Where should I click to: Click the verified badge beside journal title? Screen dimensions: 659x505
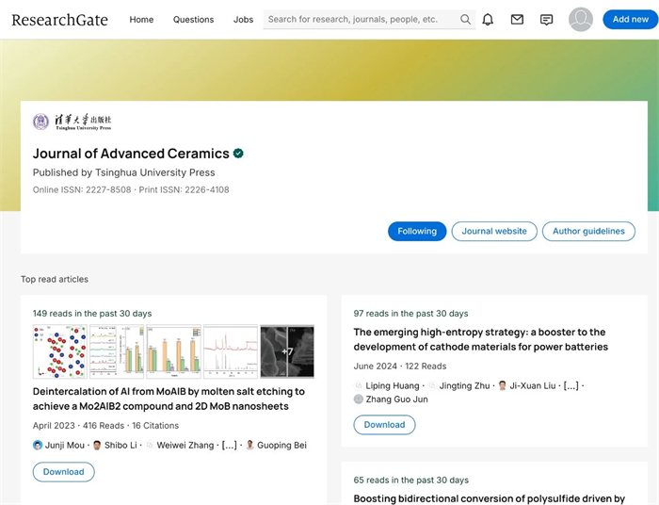pyautogui.click(x=239, y=154)
